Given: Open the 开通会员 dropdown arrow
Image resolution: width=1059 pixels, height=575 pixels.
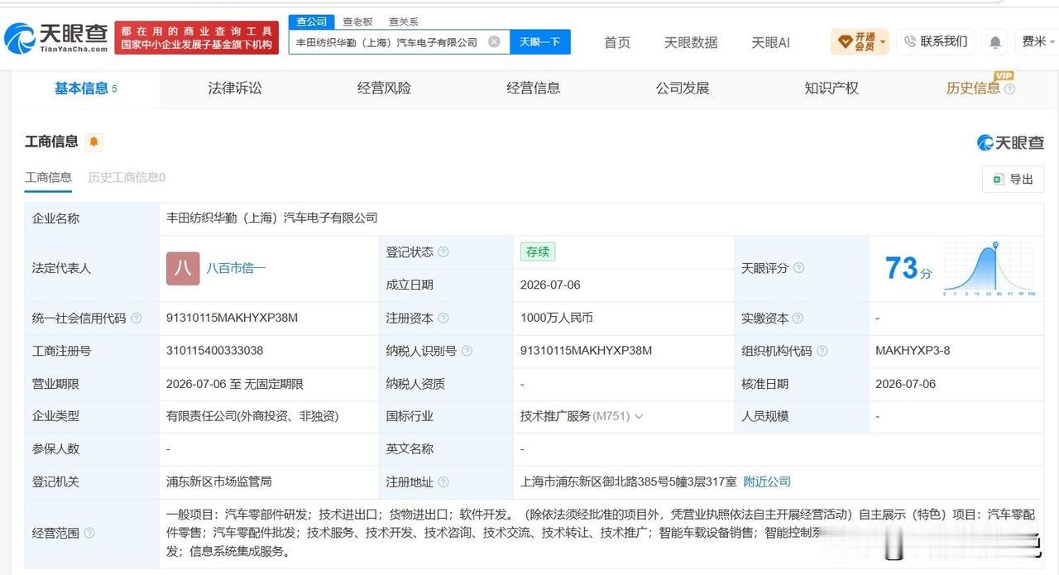Looking at the screenshot, I should (883, 41).
